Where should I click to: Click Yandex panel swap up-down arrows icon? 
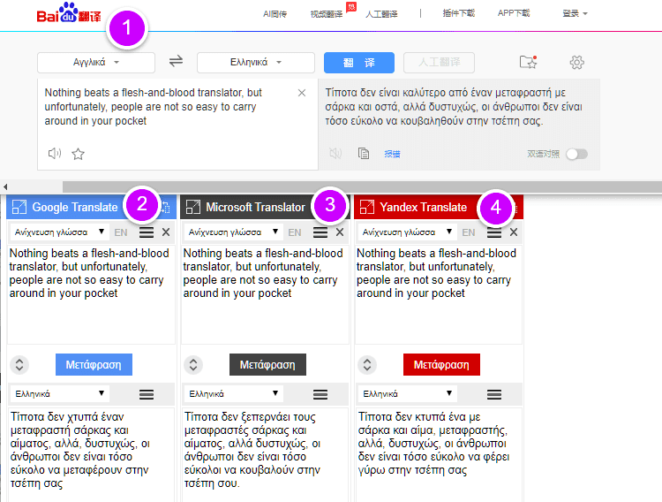367,364
